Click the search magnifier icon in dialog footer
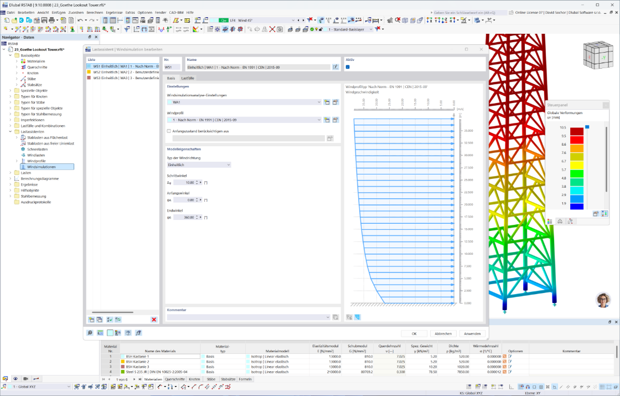620x396 pixels. coord(90,333)
